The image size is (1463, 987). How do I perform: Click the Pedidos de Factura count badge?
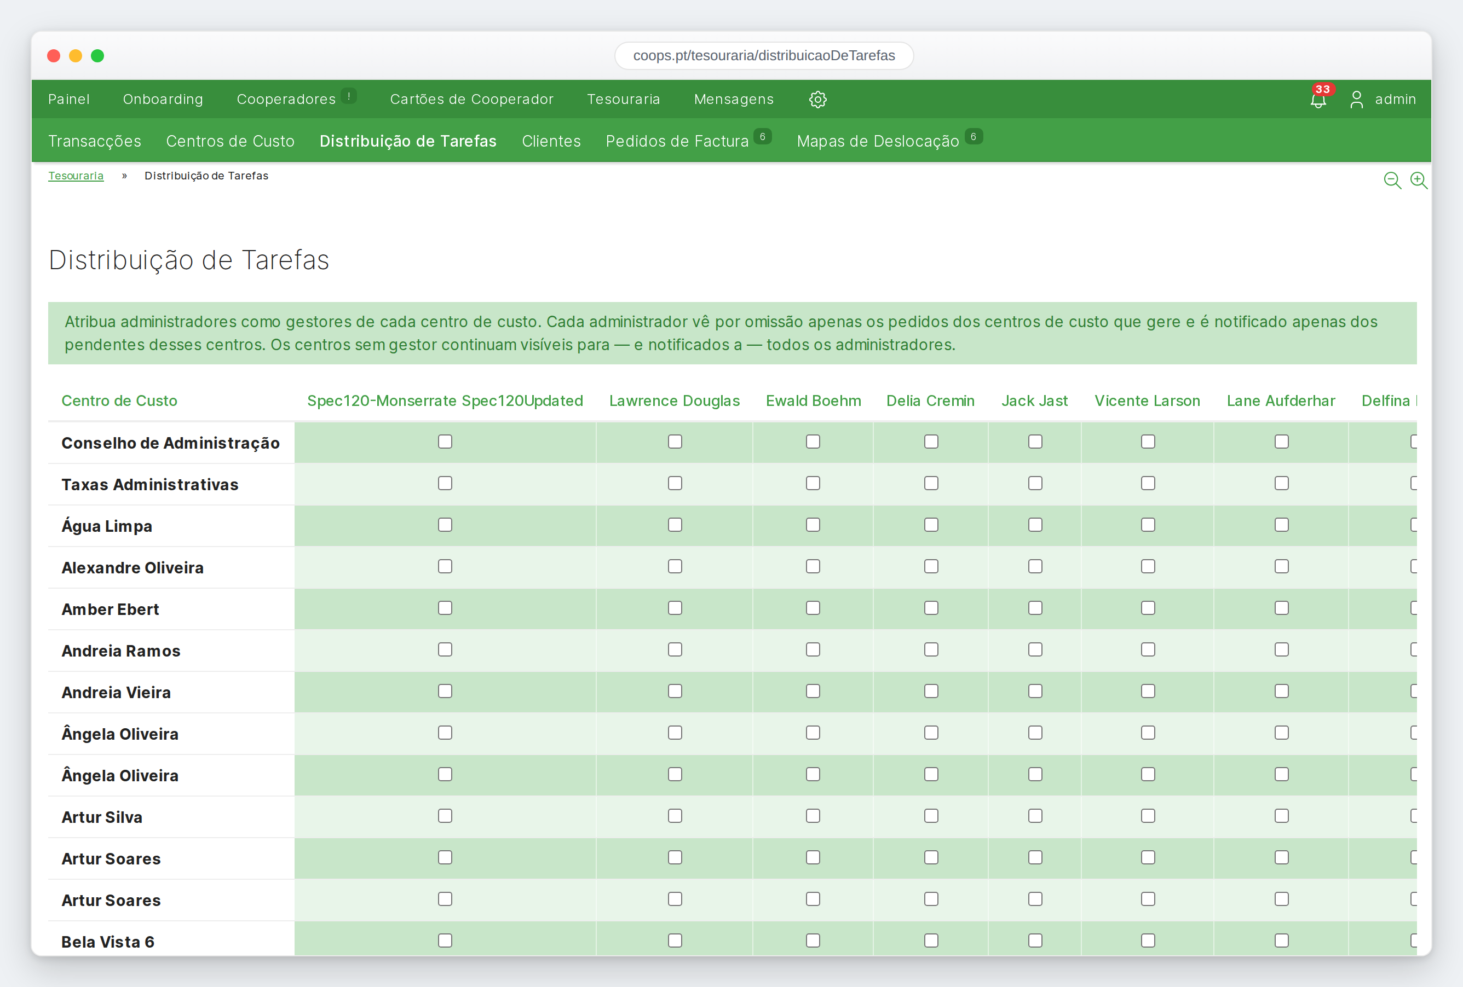pyautogui.click(x=762, y=137)
